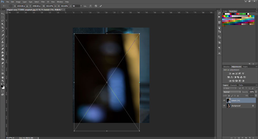Toggle visibility of the Background layer
The image size is (258, 139).
click(x=224, y=106)
